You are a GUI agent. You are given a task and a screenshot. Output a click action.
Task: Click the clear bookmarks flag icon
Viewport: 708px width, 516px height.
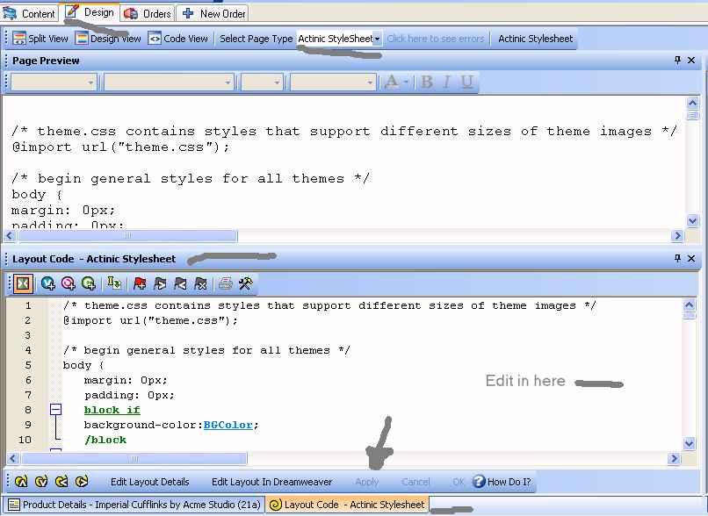click(x=200, y=283)
